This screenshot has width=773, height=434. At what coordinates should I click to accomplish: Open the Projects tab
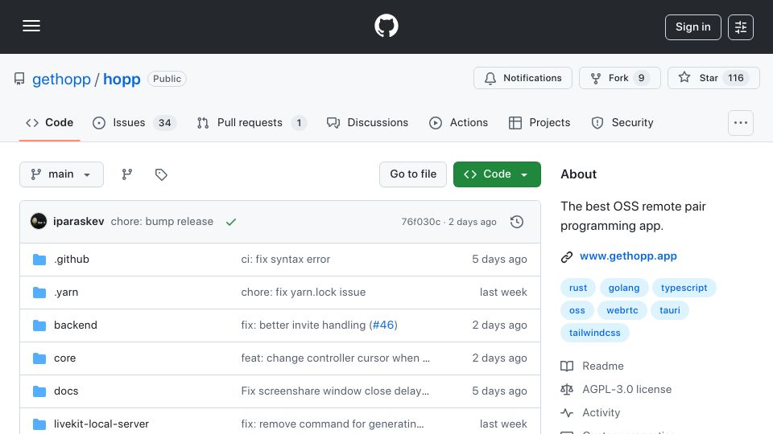tap(539, 122)
